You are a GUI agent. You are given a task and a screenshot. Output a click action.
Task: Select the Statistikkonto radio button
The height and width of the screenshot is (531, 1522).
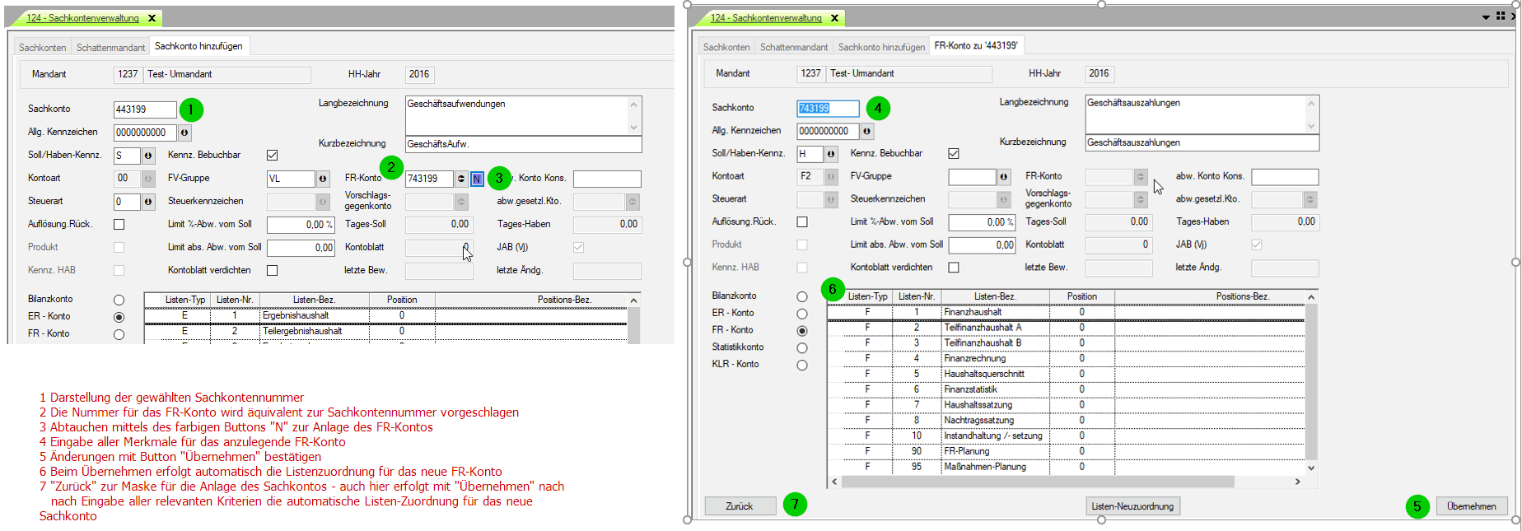[x=801, y=348]
